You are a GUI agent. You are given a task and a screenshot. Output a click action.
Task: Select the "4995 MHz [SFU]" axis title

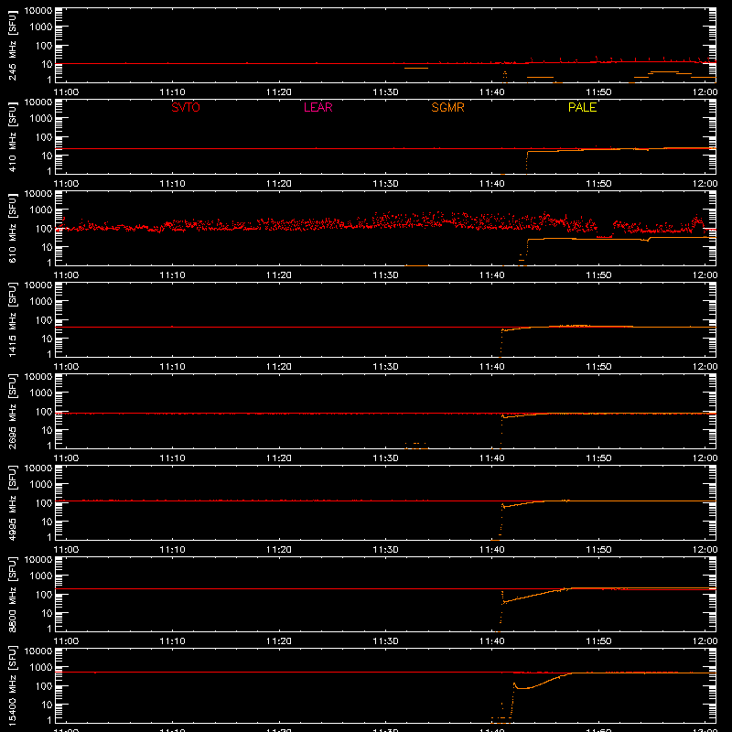[x=13, y=502]
